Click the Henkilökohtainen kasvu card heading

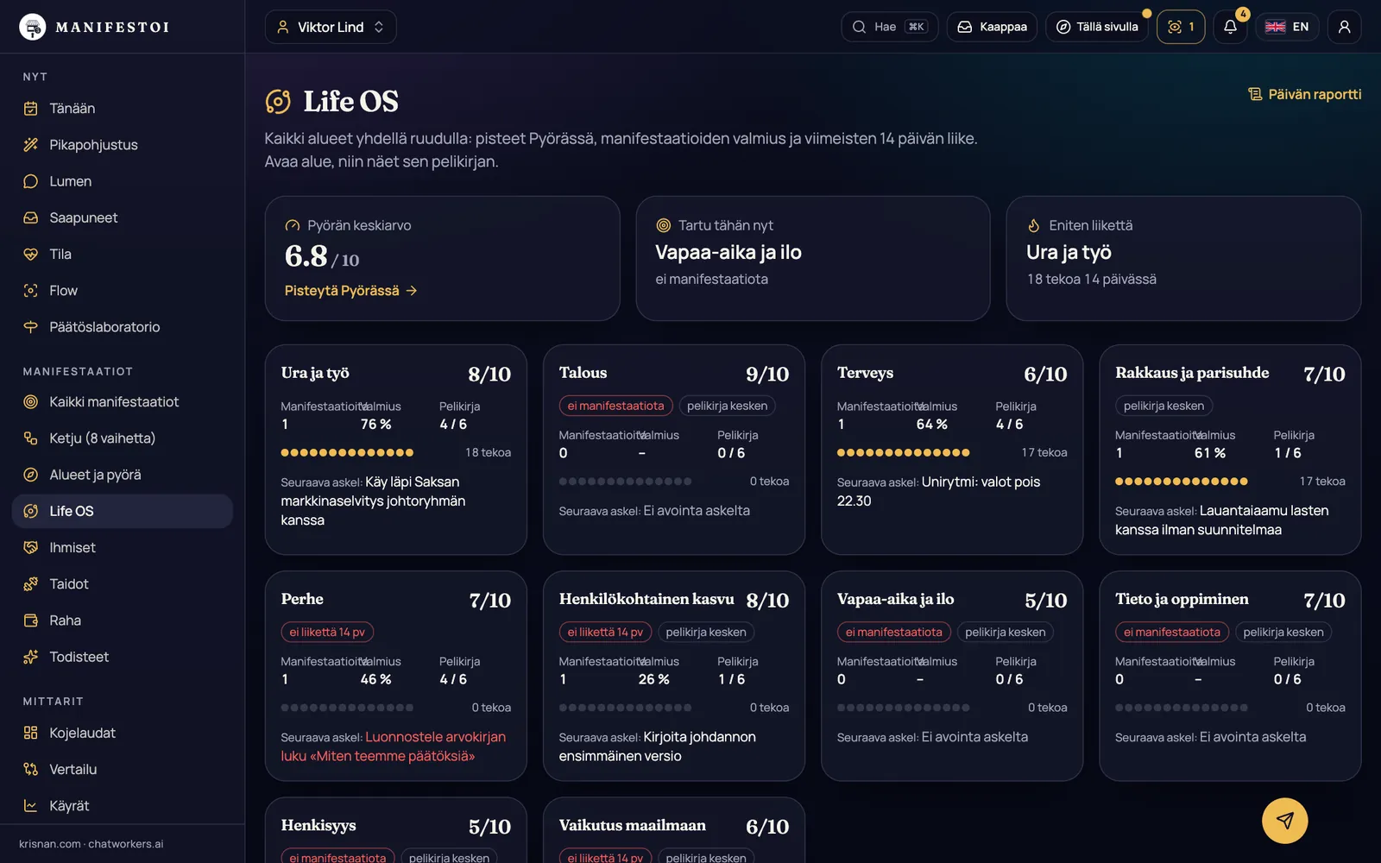[x=646, y=599]
